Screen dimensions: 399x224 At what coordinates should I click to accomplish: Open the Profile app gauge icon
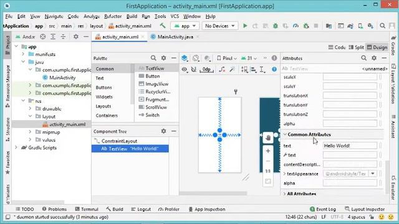point(296,26)
